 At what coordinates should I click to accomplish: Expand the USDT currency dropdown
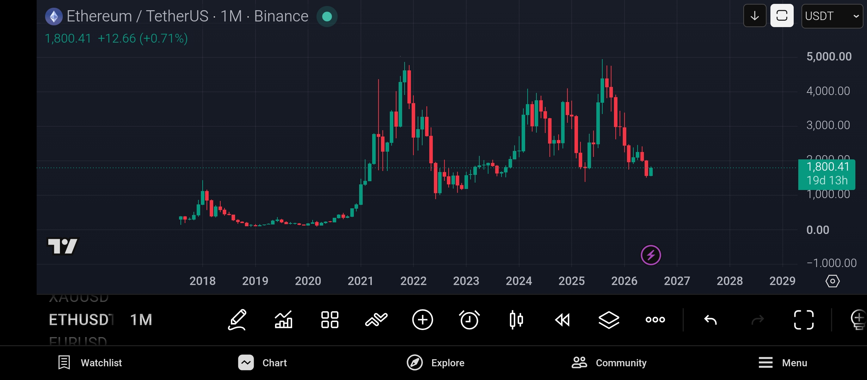click(832, 16)
